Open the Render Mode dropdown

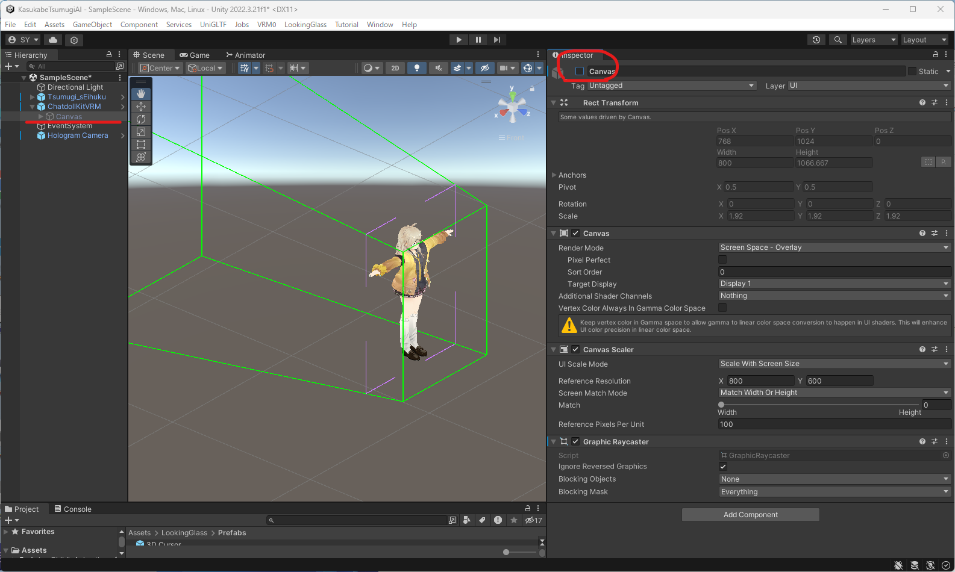834,247
